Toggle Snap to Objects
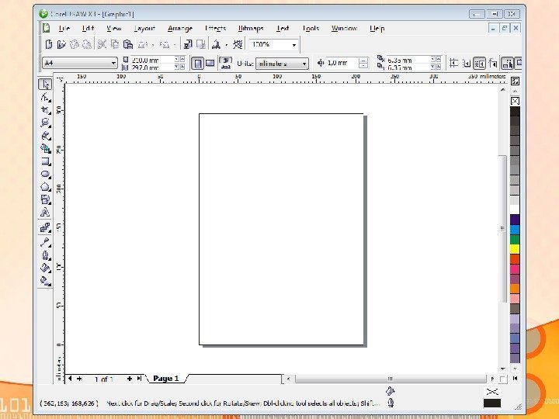This screenshot has height=419, width=559. [479, 64]
